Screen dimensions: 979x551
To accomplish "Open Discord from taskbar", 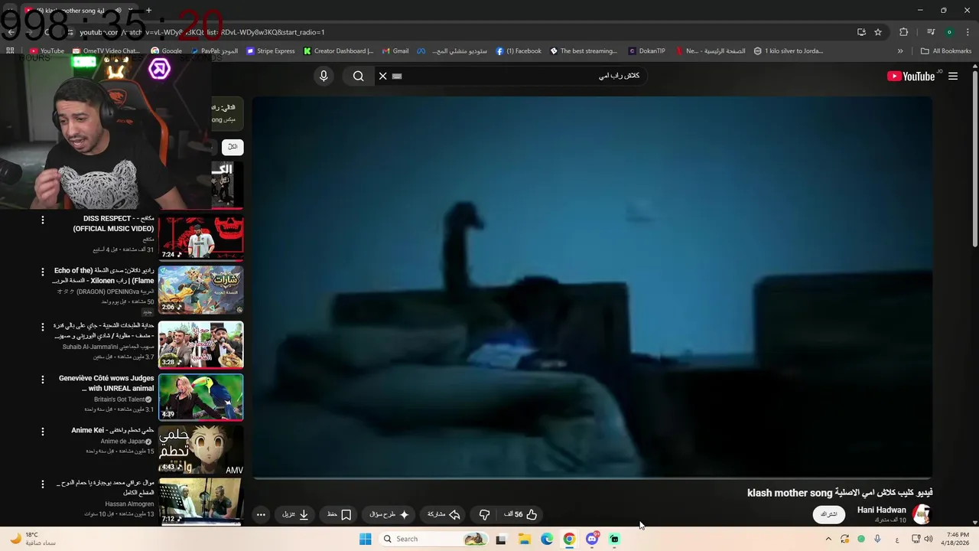I will tap(592, 539).
